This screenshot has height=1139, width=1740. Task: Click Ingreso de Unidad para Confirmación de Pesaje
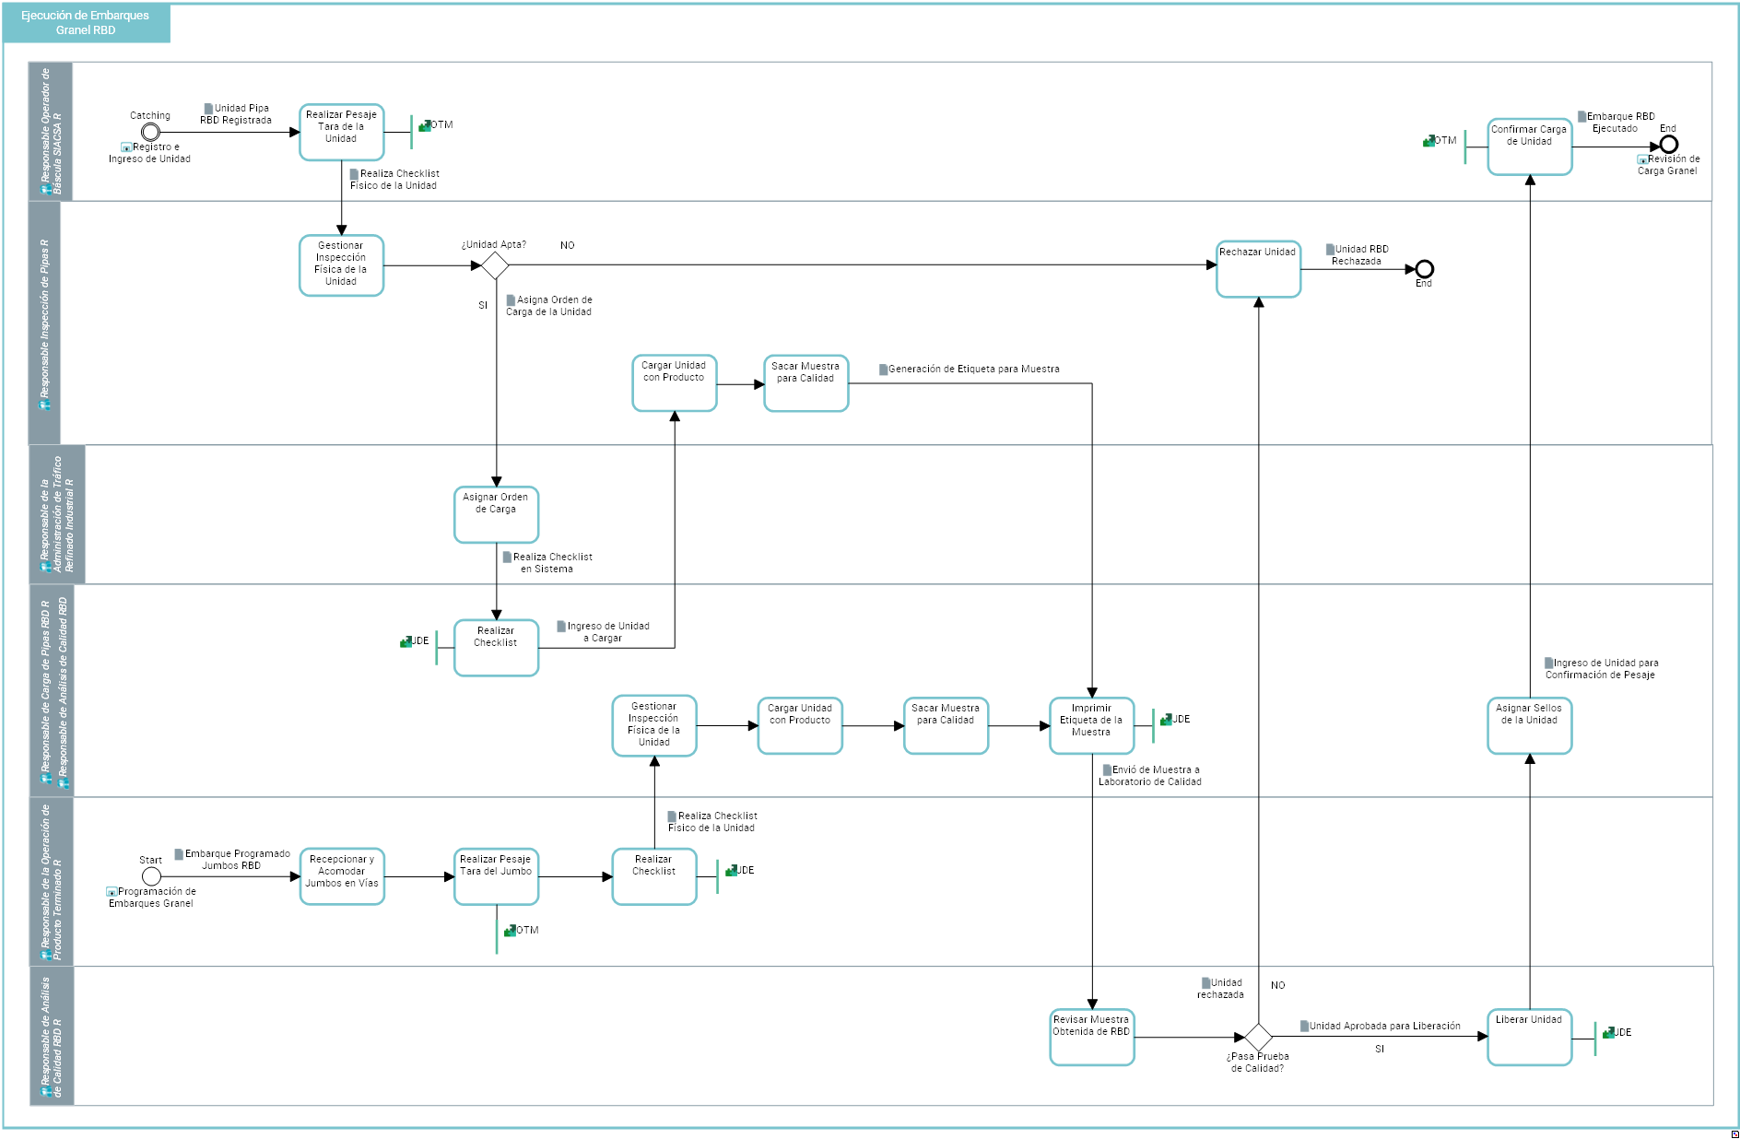tap(1601, 669)
